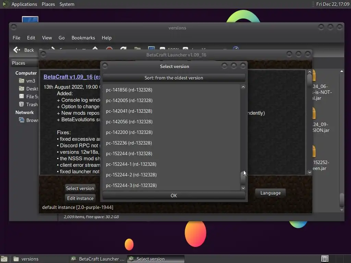Viewport: 351px width, 263px height.
Task: Click the show desktop icon in taskbar
Action: point(4,259)
